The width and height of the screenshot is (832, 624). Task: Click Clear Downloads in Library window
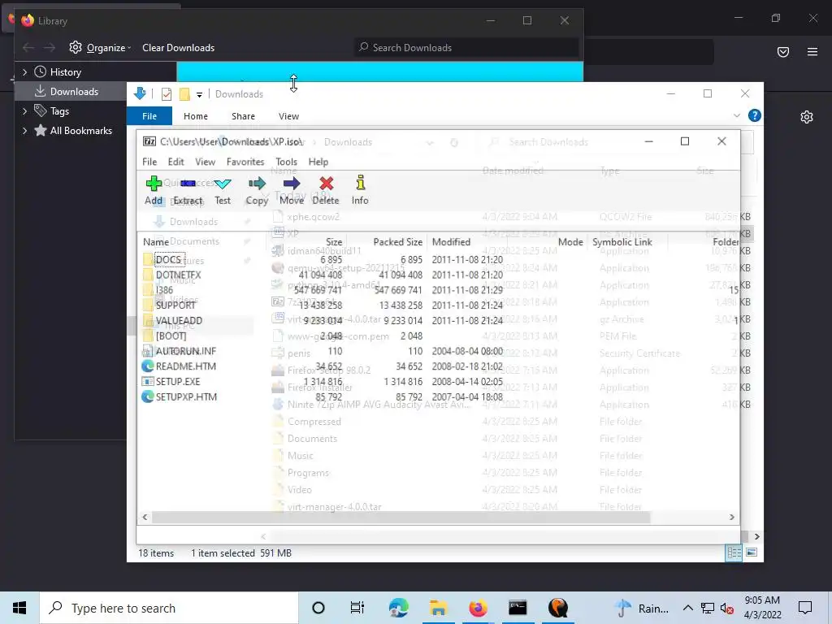(178, 48)
